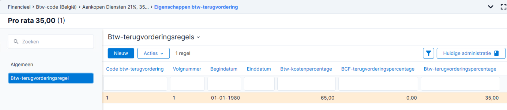The width and height of the screenshot is (507, 110).
Task: Open Aankopen Diensten 21% breadcrumb link
Action: coord(115,7)
